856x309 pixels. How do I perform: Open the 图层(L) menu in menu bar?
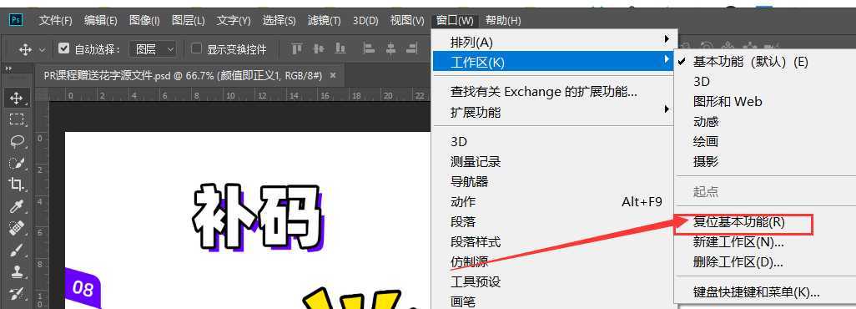188,21
